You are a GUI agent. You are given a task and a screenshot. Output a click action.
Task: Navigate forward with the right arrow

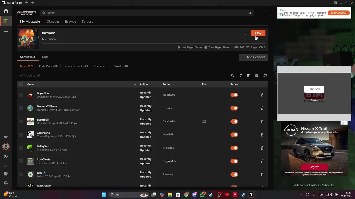coord(32,3)
